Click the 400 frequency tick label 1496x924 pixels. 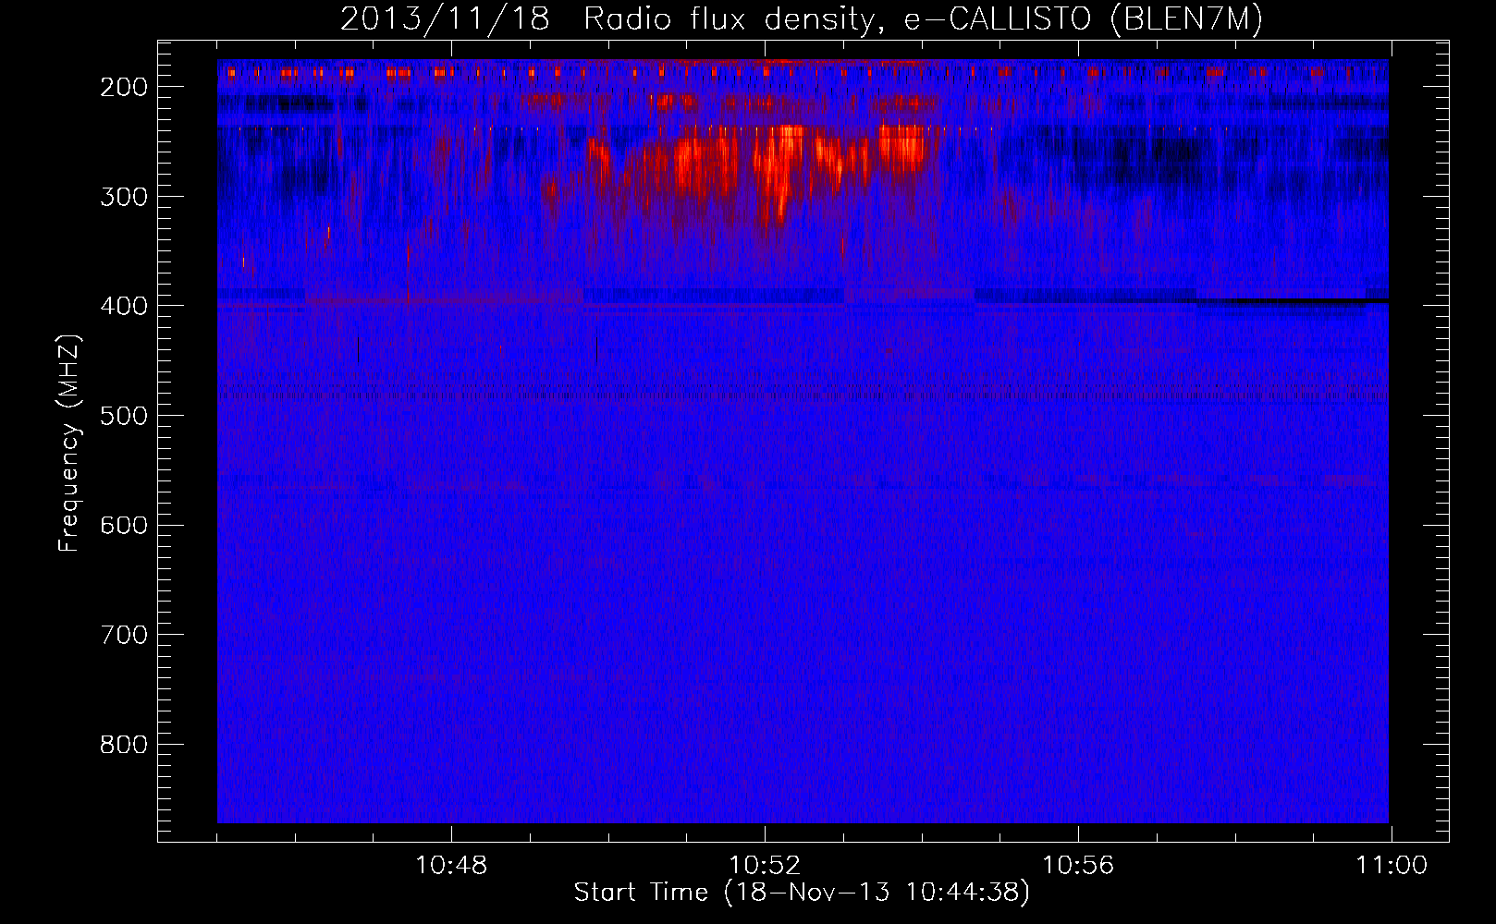pyautogui.click(x=124, y=306)
